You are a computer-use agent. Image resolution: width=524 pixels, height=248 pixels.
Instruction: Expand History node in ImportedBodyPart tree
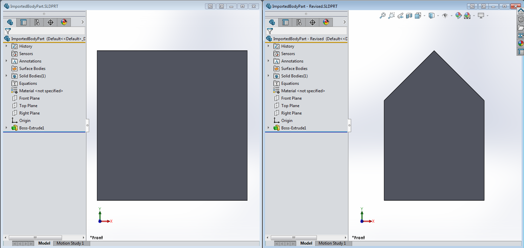point(6,46)
